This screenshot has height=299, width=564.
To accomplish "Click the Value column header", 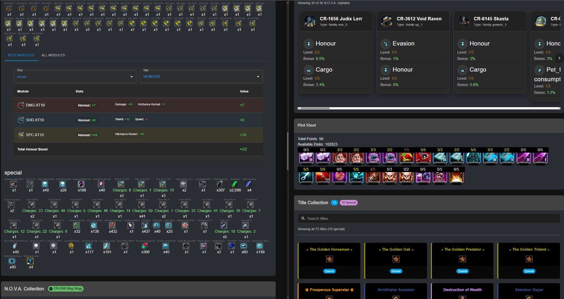I will pos(244,91).
